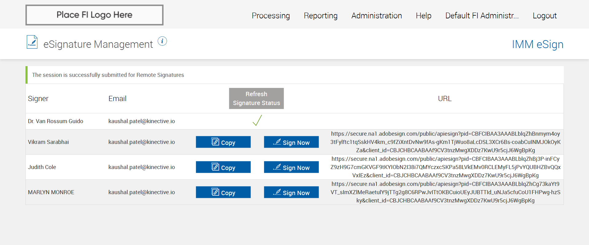Expand the Default FI Administrator user menu

pyautogui.click(x=482, y=16)
